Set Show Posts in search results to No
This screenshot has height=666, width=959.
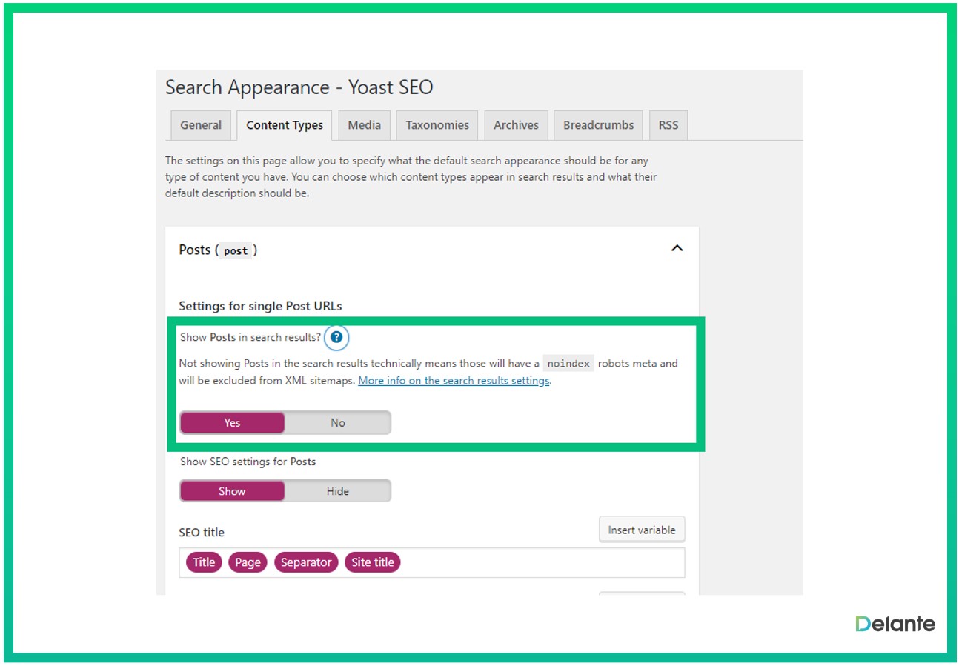(x=338, y=423)
